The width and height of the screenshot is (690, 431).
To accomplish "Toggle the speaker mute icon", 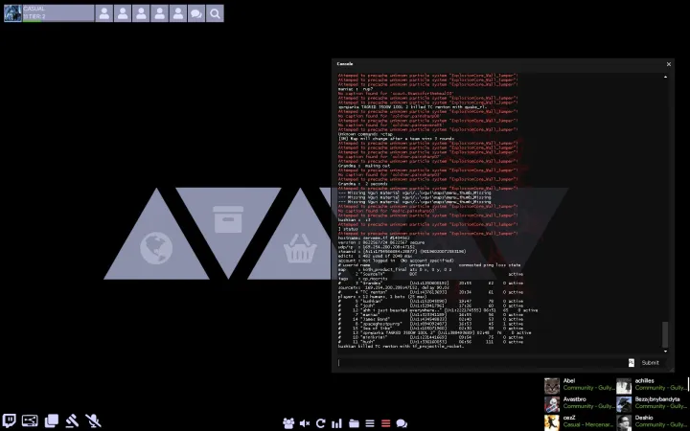I will coord(305,422).
